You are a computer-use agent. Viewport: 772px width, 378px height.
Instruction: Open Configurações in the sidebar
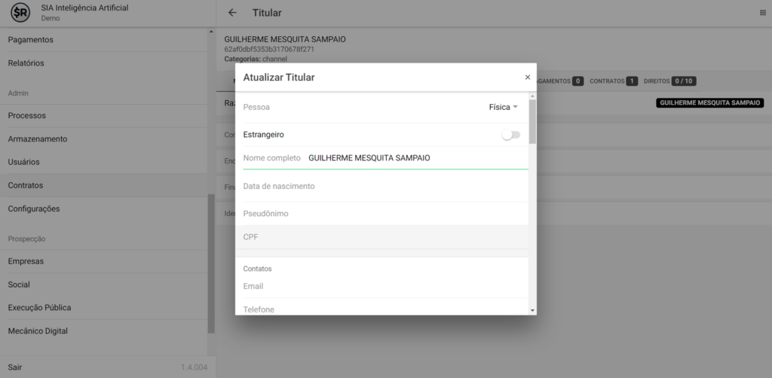[33, 209]
